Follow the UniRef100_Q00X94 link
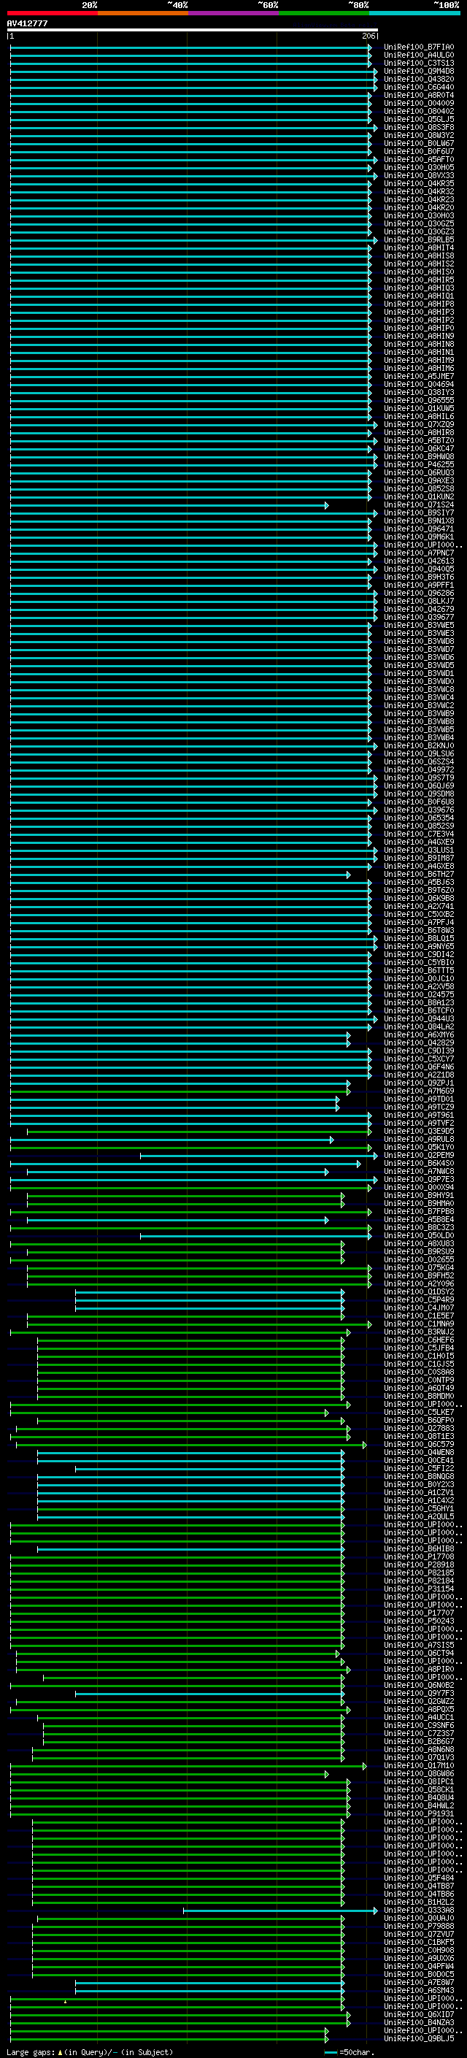 419,1187
